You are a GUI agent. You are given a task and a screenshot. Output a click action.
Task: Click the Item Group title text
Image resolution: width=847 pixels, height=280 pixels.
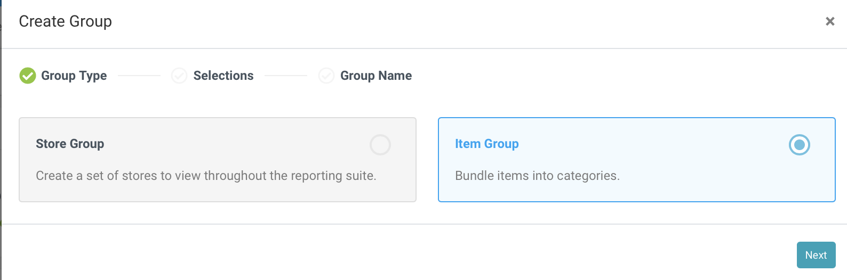(487, 144)
